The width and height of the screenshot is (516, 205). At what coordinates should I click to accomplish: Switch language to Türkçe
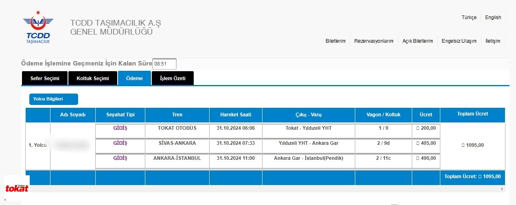click(x=469, y=17)
